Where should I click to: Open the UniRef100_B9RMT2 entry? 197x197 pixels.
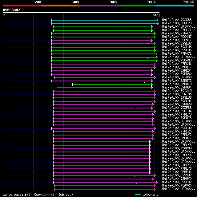(x=177, y=81)
